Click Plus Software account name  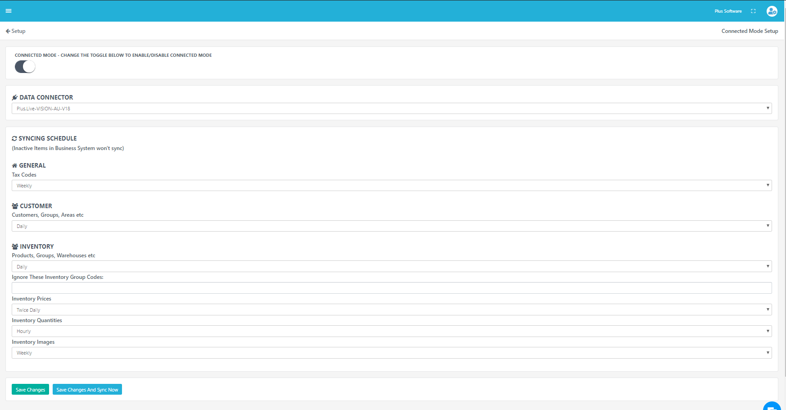coord(728,11)
